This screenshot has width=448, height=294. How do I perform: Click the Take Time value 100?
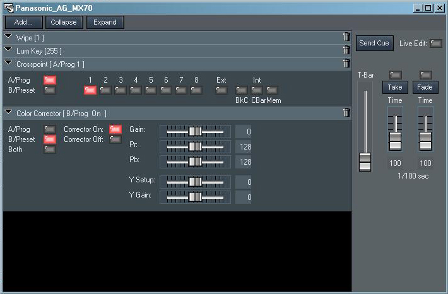[x=395, y=163]
